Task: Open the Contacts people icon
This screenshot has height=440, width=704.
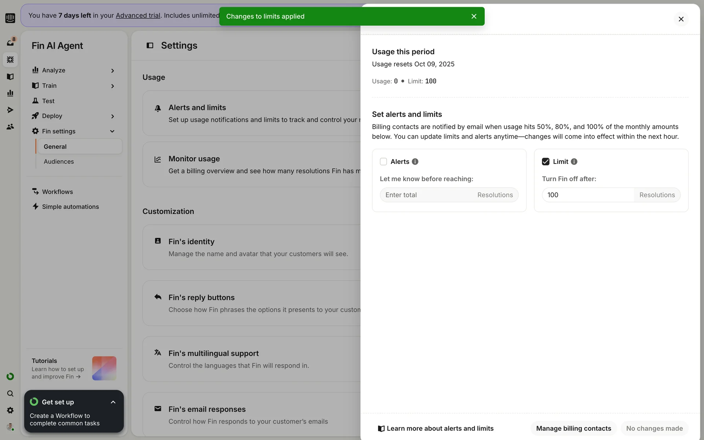Action: point(10,127)
